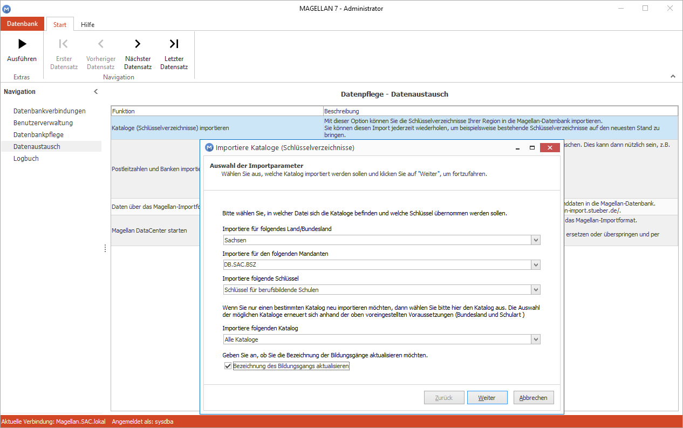Click the disabled Zurück button
The height and width of the screenshot is (428, 683).
tap(444, 398)
